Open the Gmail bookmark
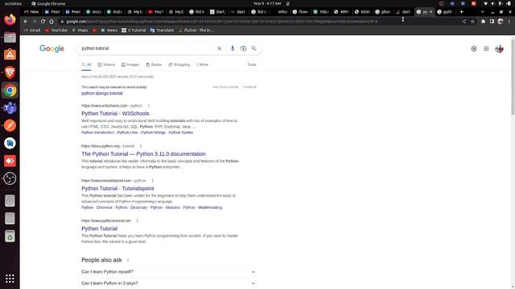The width and height of the screenshot is (515, 289). (32, 31)
